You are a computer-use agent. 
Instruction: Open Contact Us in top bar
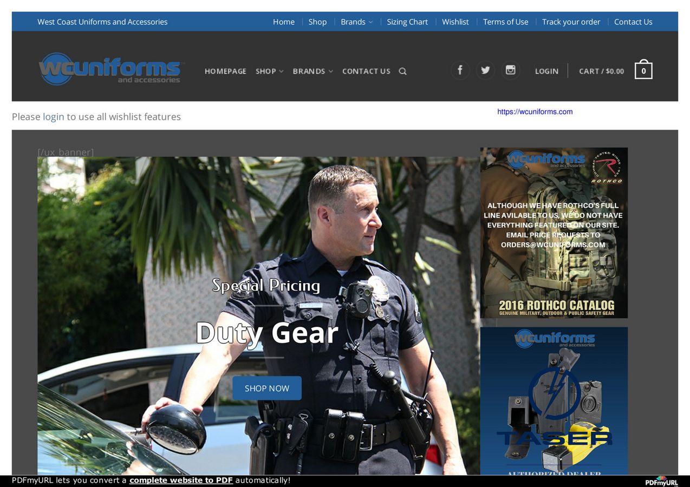click(x=633, y=22)
